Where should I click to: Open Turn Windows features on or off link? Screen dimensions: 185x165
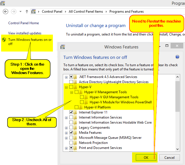(30, 42)
